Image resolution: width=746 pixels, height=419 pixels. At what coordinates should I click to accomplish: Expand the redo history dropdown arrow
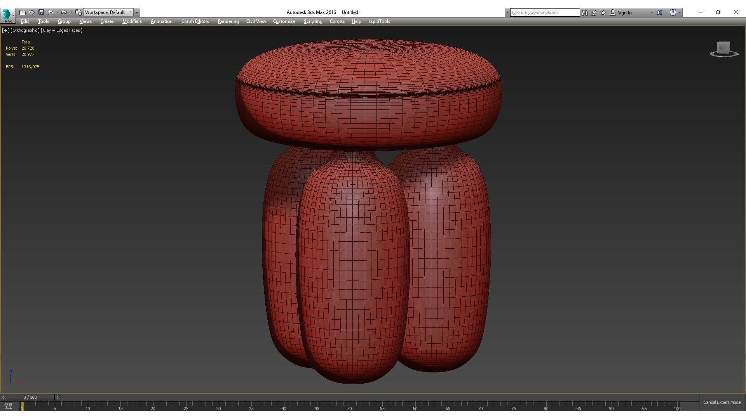coord(71,12)
